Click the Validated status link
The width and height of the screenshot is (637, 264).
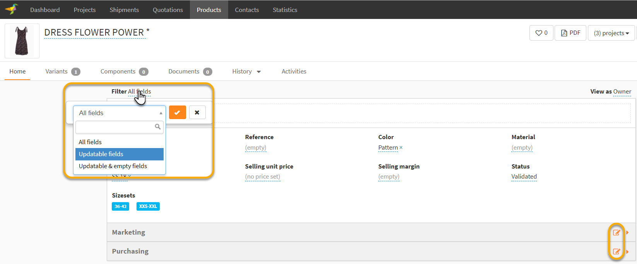[x=524, y=177]
